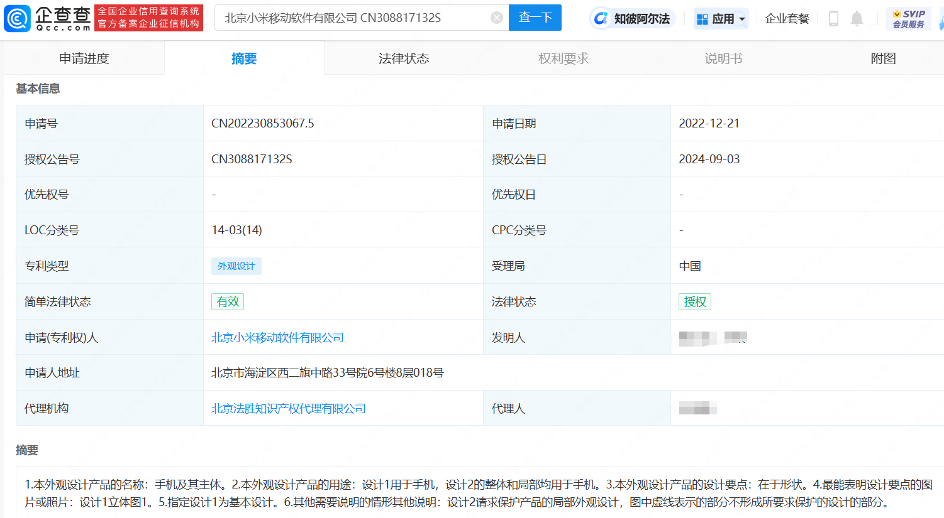Focus the patent search input field
944x518 pixels.
click(352, 18)
